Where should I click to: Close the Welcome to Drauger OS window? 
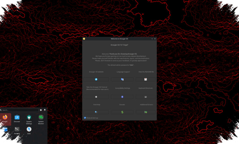pos(155,39)
